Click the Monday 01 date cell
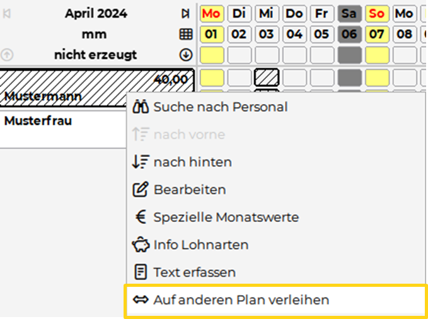This screenshot has width=428, height=319. pos(212,34)
